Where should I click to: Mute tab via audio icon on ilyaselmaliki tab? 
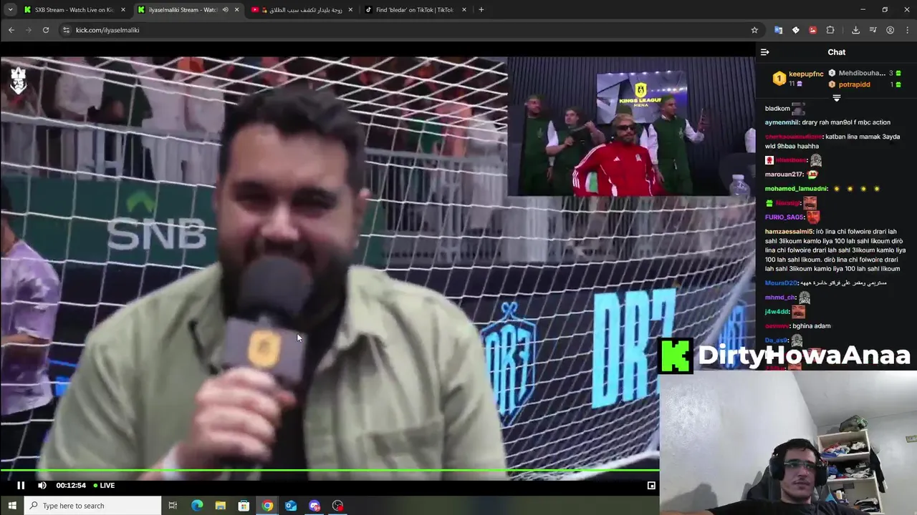coord(225,10)
